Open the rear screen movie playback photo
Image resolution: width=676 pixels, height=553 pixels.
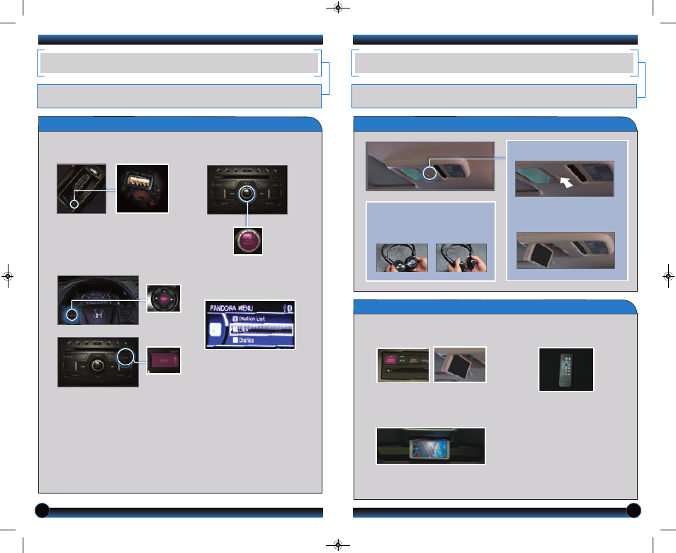tap(431, 446)
